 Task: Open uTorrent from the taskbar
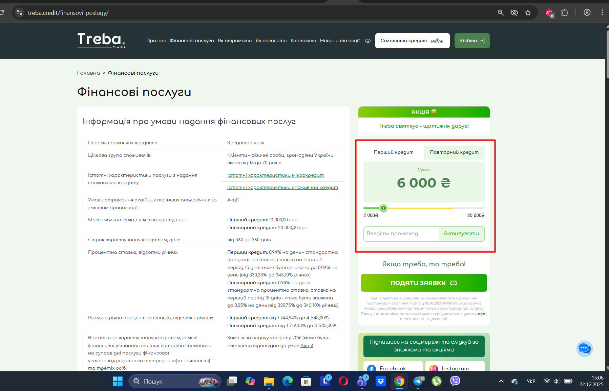pyautogui.click(x=437, y=381)
